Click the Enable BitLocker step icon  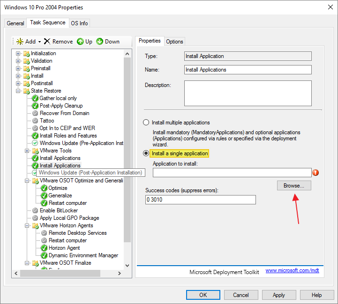(x=35, y=210)
